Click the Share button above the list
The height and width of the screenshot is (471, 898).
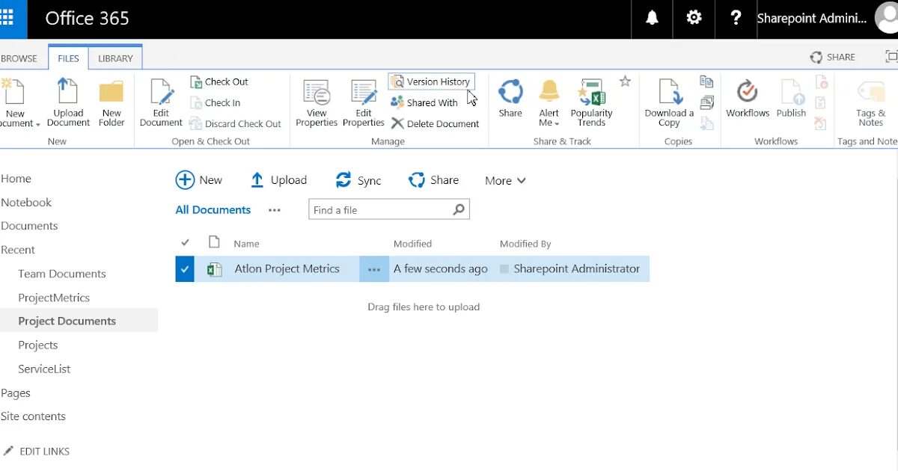click(433, 180)
